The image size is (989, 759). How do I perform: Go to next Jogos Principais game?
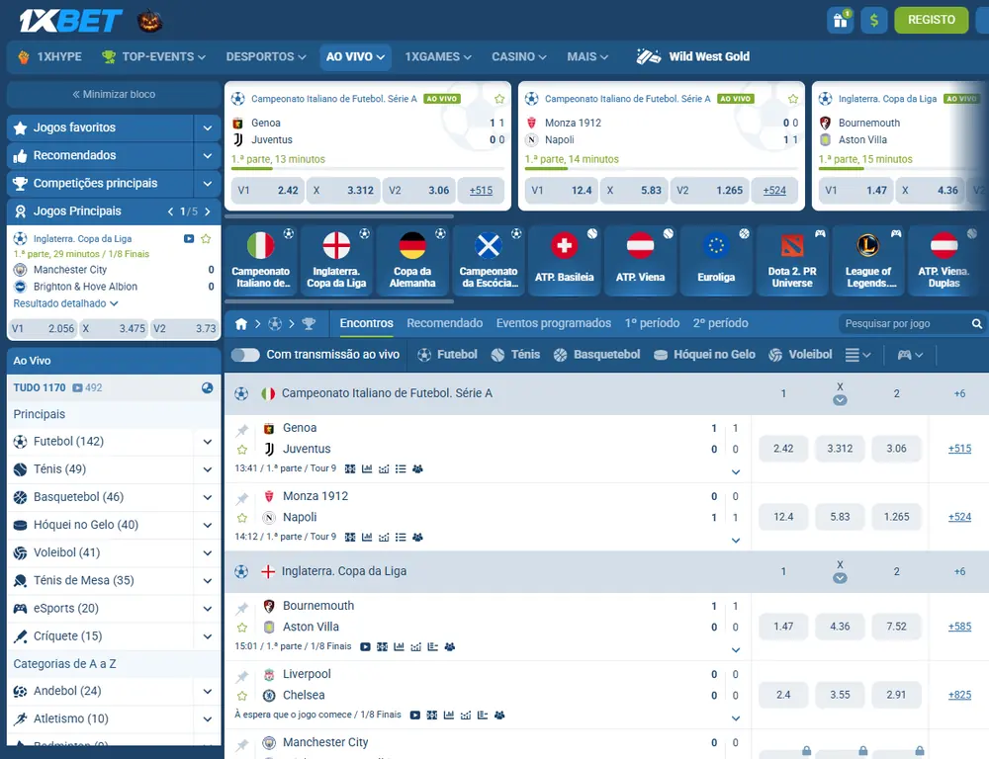[x=208, y=211]
